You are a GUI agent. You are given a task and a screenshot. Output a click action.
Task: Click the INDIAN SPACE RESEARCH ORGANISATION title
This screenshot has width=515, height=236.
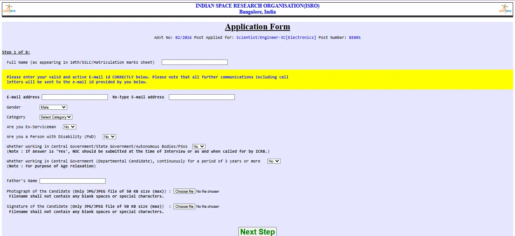257,6
